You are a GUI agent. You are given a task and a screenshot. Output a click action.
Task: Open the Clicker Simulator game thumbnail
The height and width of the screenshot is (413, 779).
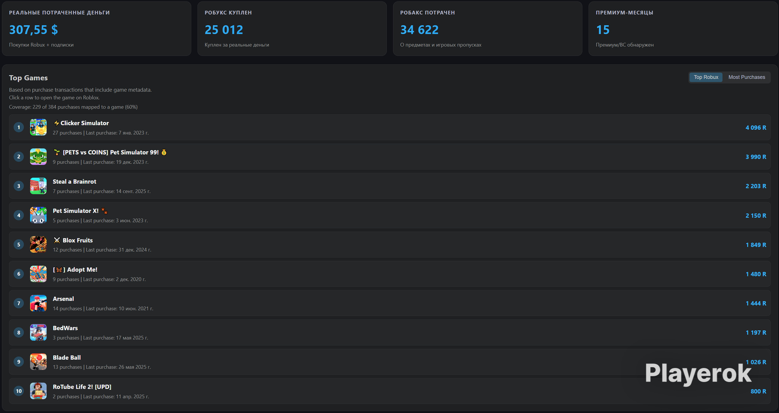[38, 127]
